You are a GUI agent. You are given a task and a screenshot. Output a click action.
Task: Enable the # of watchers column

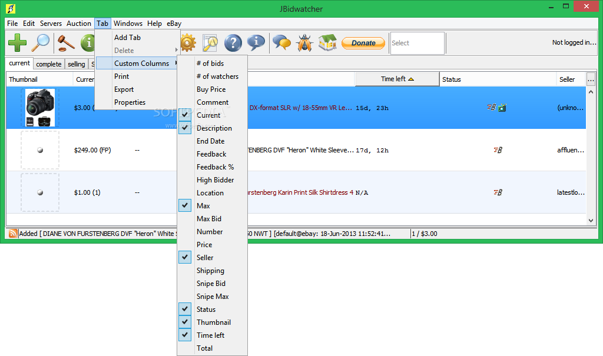click(212, 76)
